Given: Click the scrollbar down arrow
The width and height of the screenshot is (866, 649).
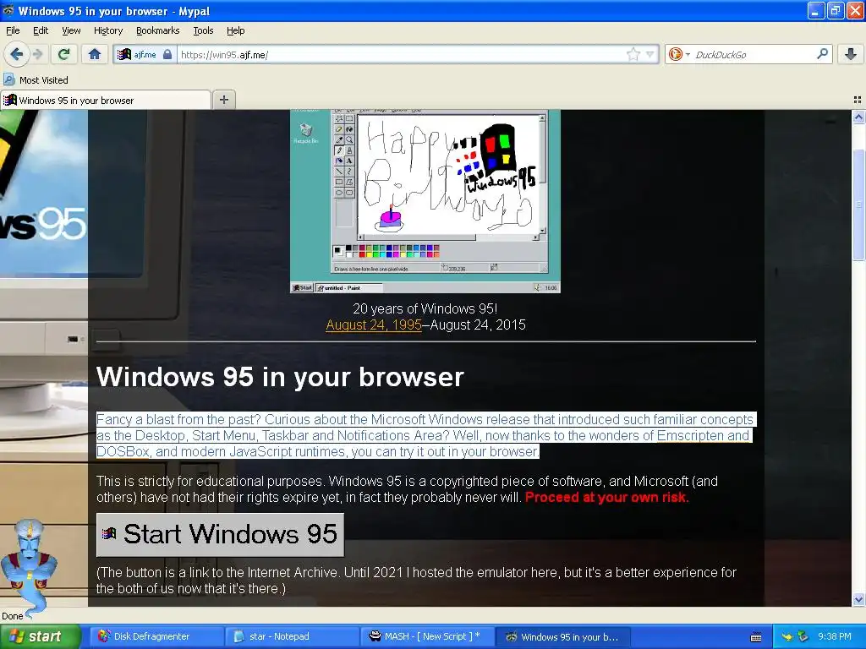Looking at the screenshot, I should pyautogui.click(x=858, y=599).
